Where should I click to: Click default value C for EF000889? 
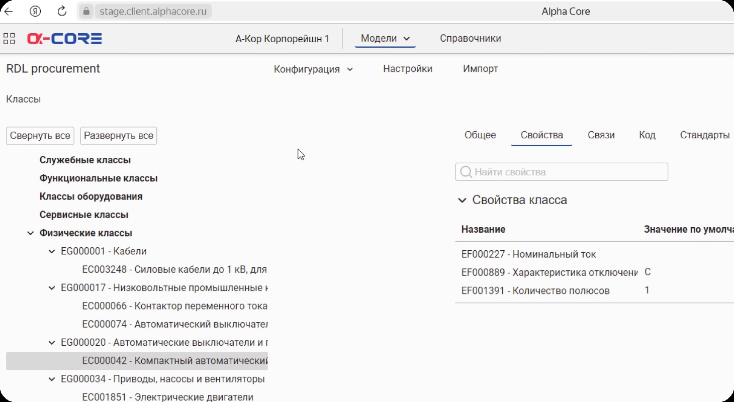[x=648, y=272]
